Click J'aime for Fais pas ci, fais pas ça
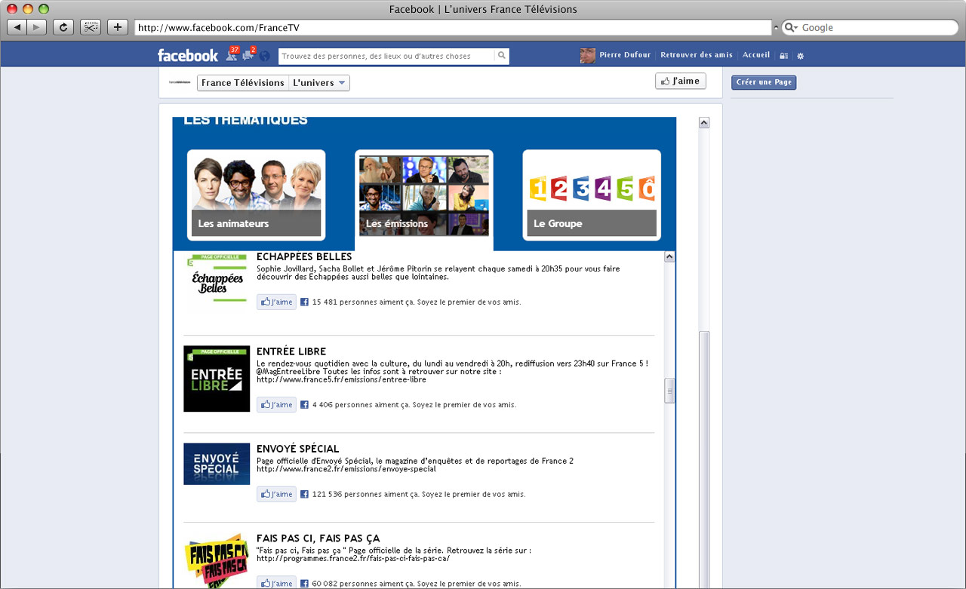Image resolution: width=966 pixels, height=589 pixels. tap(276, 583)
